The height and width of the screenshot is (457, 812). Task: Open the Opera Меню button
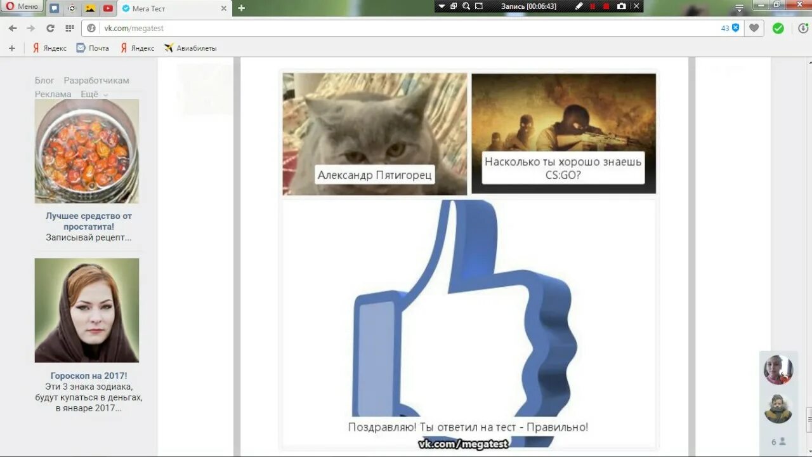click(22, 6)
